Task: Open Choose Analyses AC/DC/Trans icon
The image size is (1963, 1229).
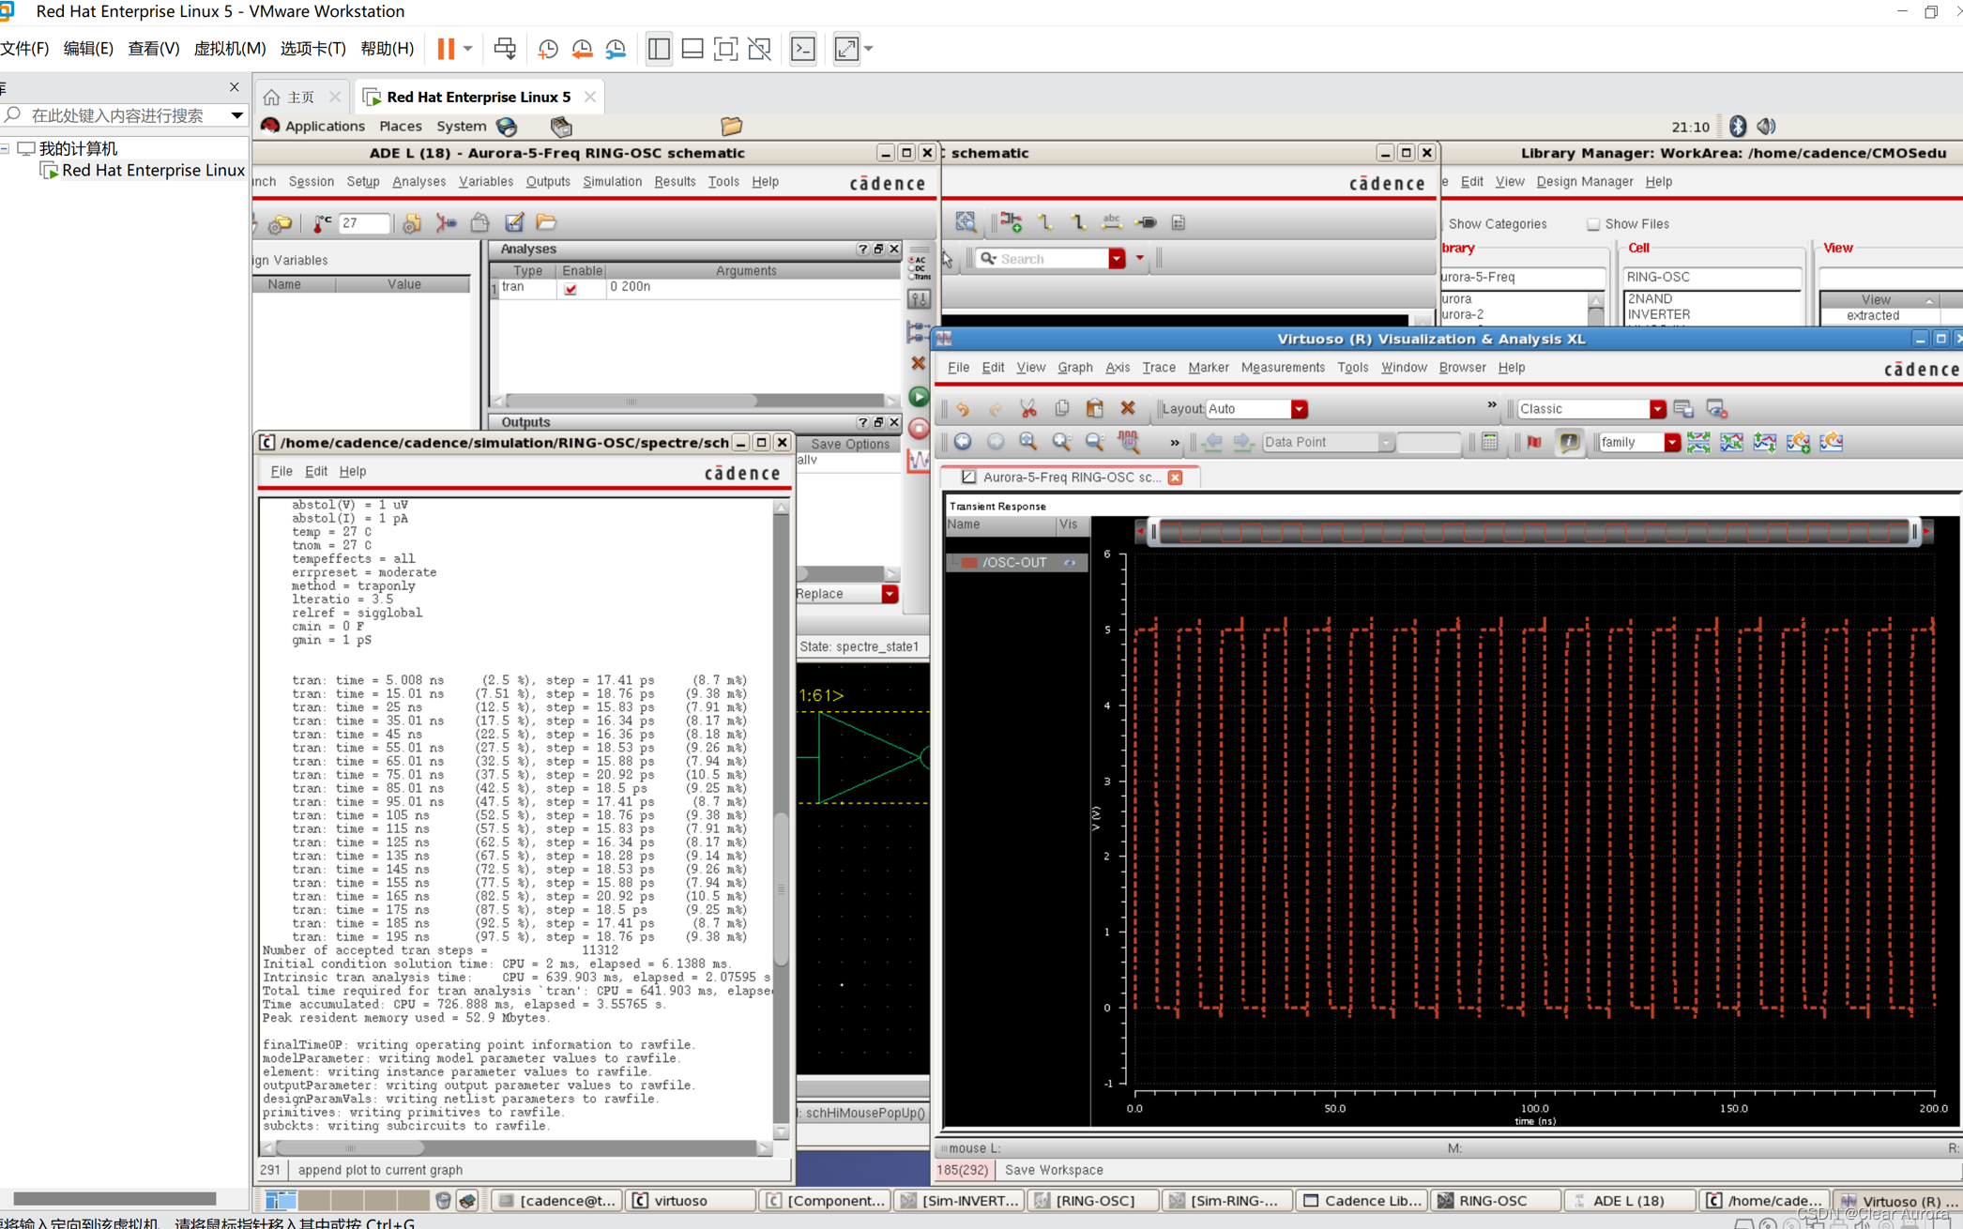Action: coord(919,267)
